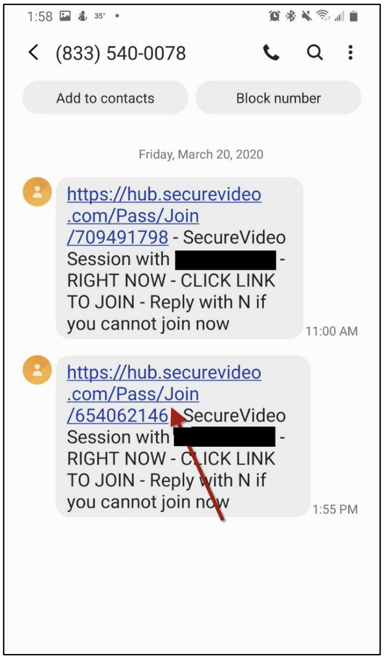This screenshot has height=661, width=386.
Task: Tap contact avatar beside 11:00 AM message
Action: click(x=37, y=192)
